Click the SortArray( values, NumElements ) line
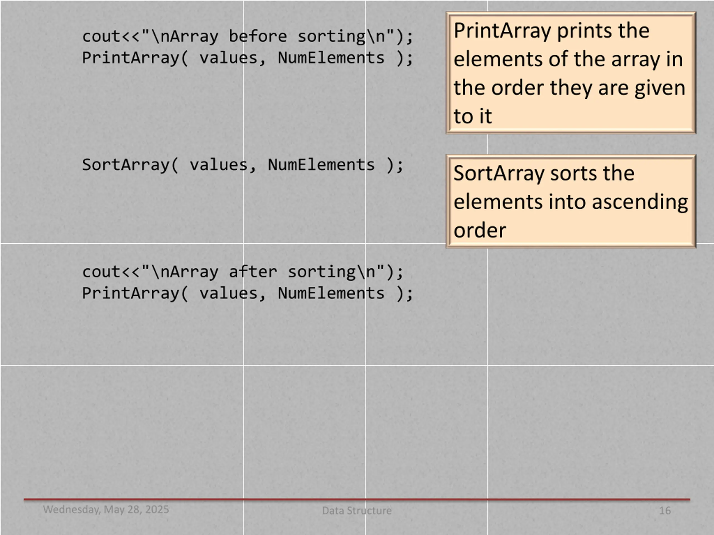Image resolution: width=714 pixels, height=535 pixels. [243, 165]
